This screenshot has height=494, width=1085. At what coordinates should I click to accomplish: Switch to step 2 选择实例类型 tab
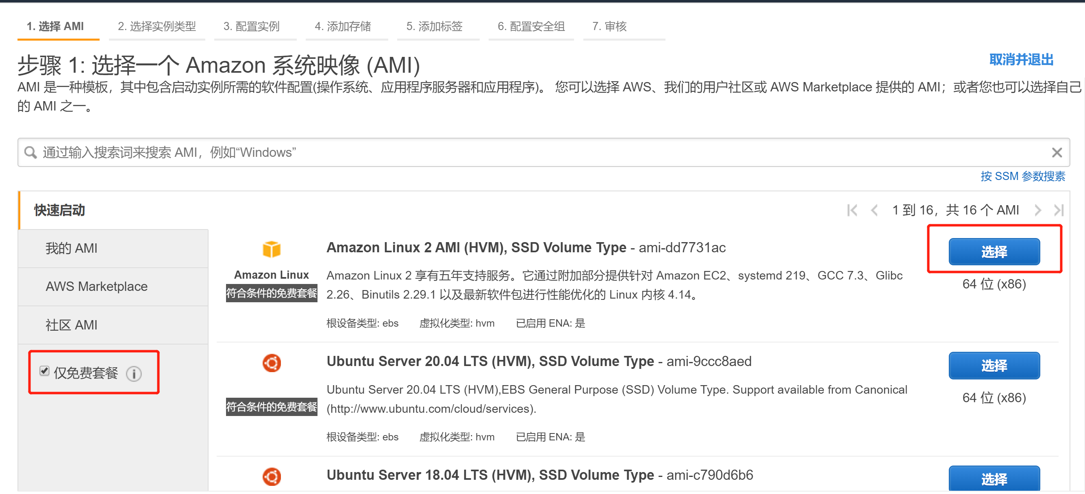(157, 26)
